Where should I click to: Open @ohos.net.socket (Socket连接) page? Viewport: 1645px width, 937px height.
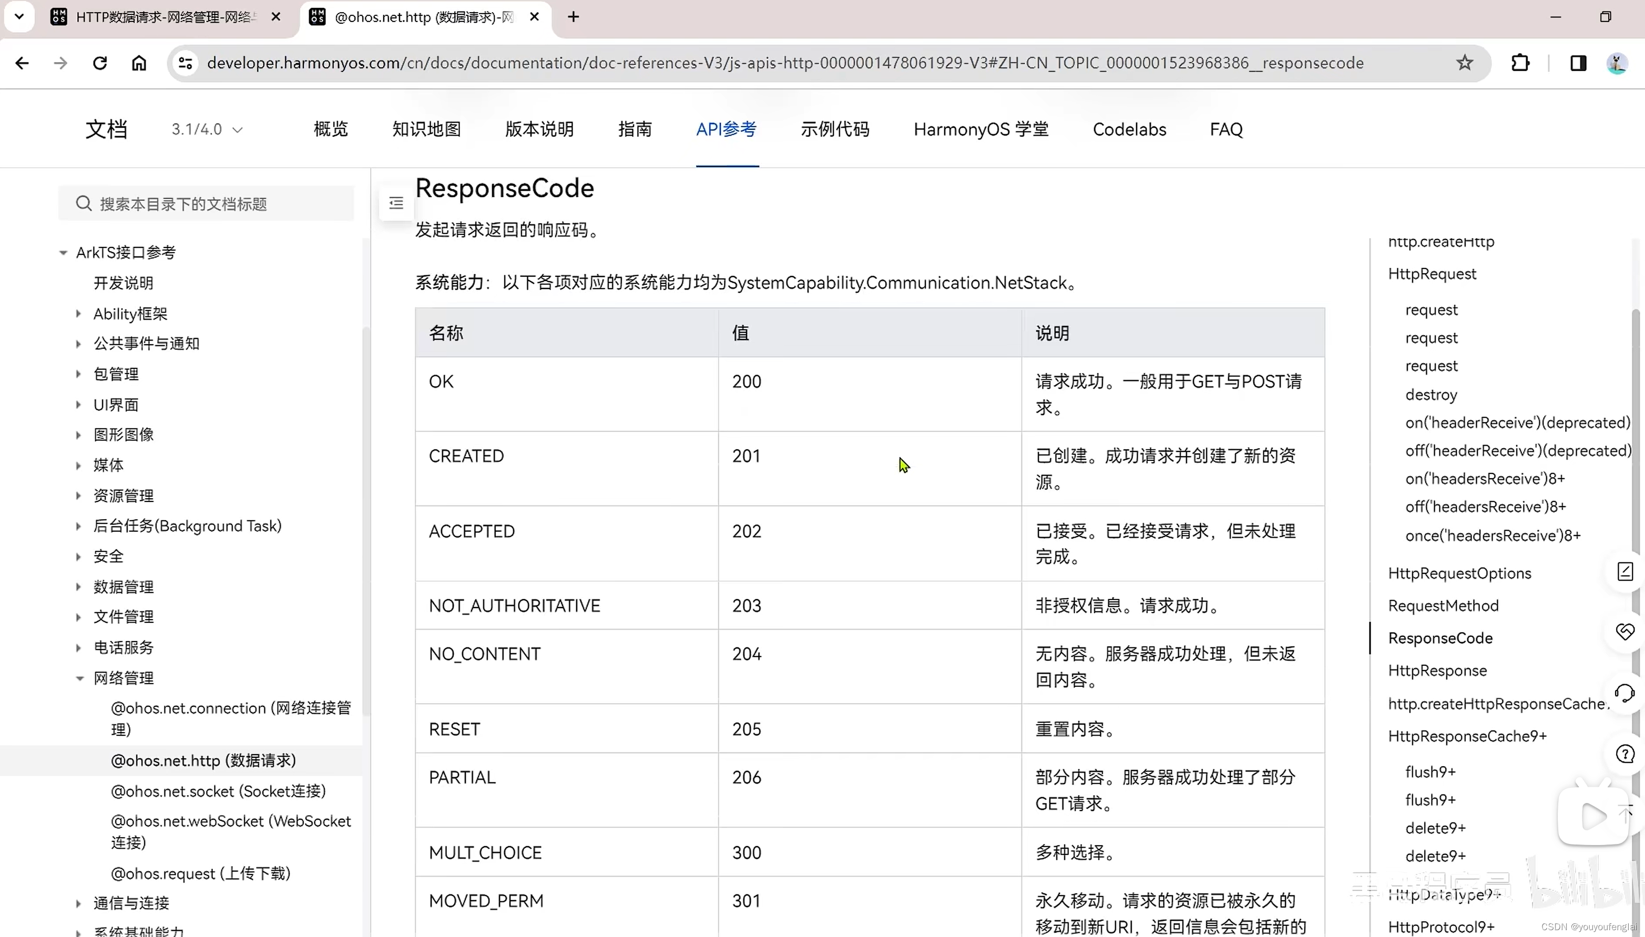coord(219,791)
